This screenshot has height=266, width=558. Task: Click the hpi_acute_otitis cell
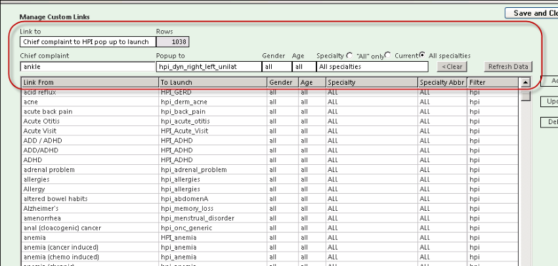(x=213, y=121)
